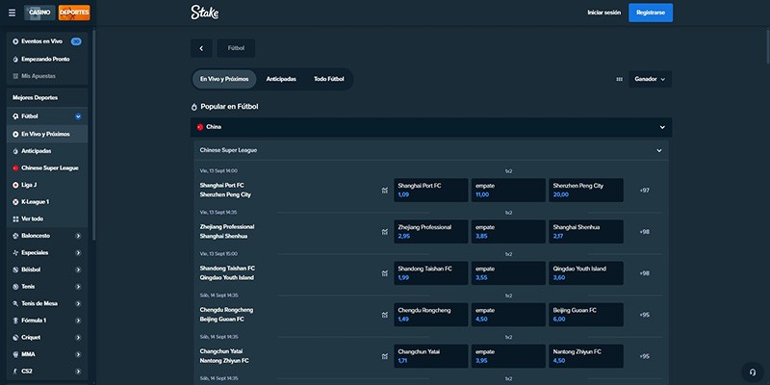Click the Especiales sport icon

pyautogui.click(x=15, y=253)
